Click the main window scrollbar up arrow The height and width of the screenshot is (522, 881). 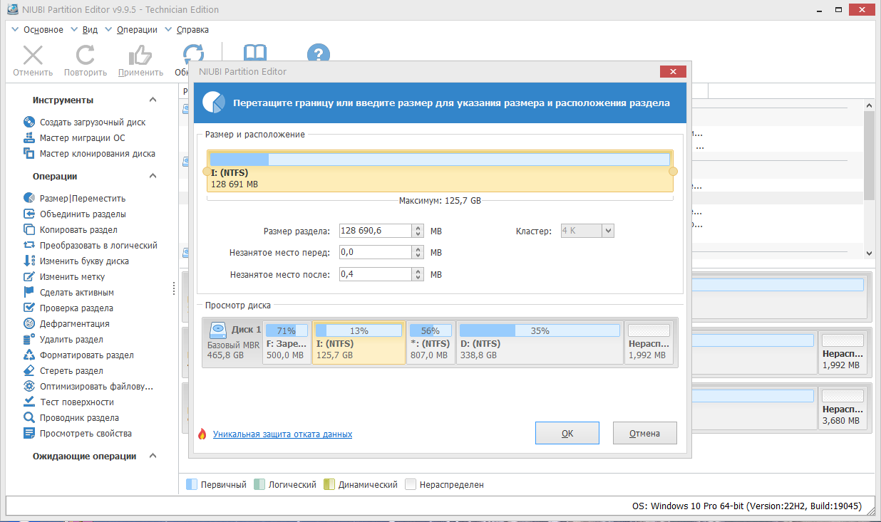[x=869, y=105]
